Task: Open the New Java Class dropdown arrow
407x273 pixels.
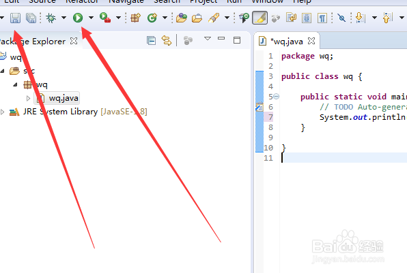Action: pos(165,18)
